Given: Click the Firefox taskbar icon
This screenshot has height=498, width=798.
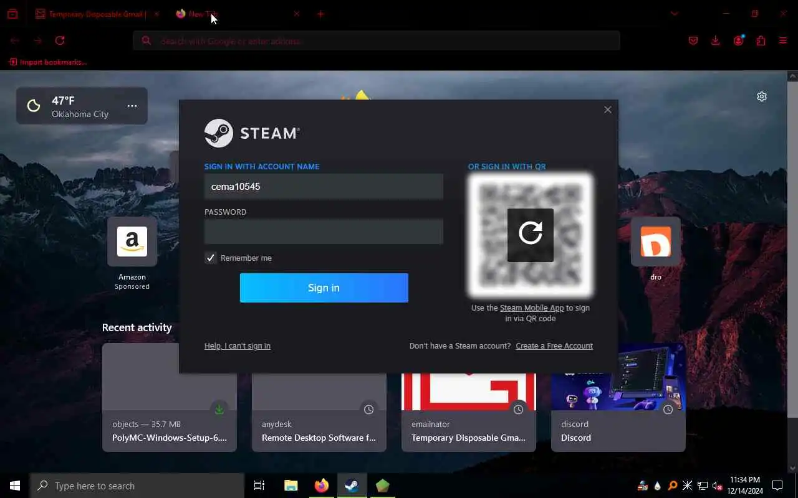Looking at the screenshot, I should [322, 486].
